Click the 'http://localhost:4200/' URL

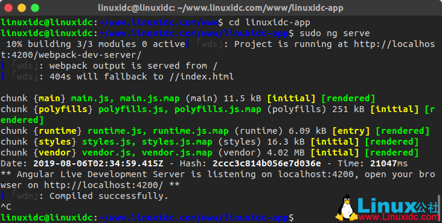104,185
